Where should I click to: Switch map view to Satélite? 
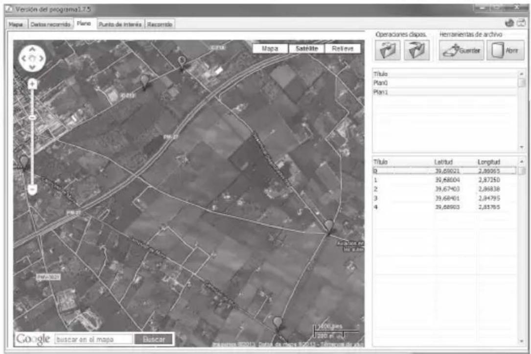coord(306,48)
